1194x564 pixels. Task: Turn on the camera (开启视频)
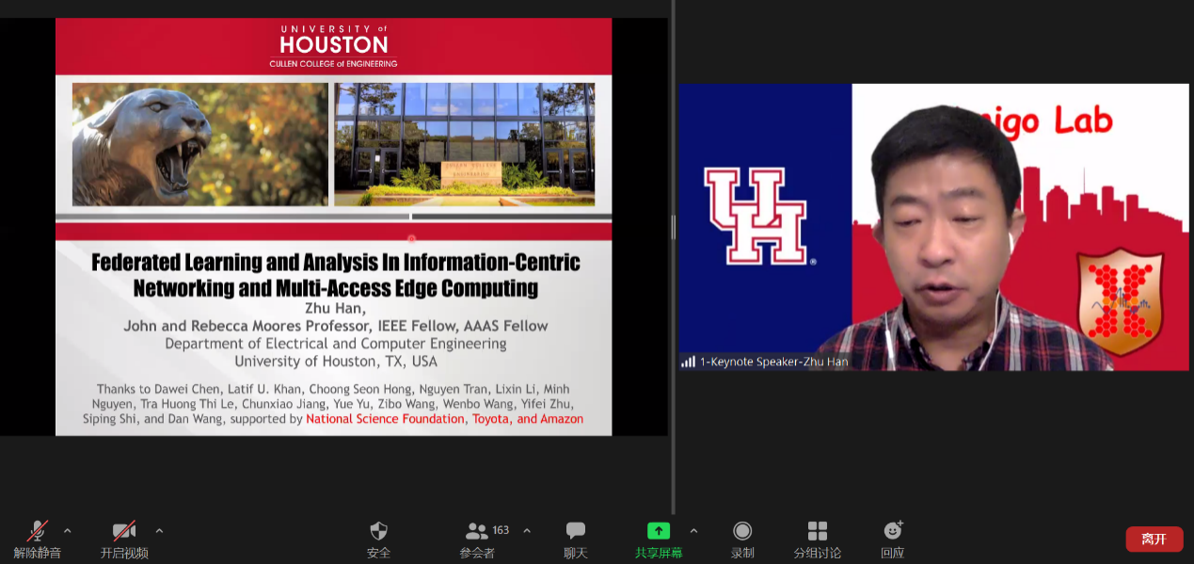[124, 531]
